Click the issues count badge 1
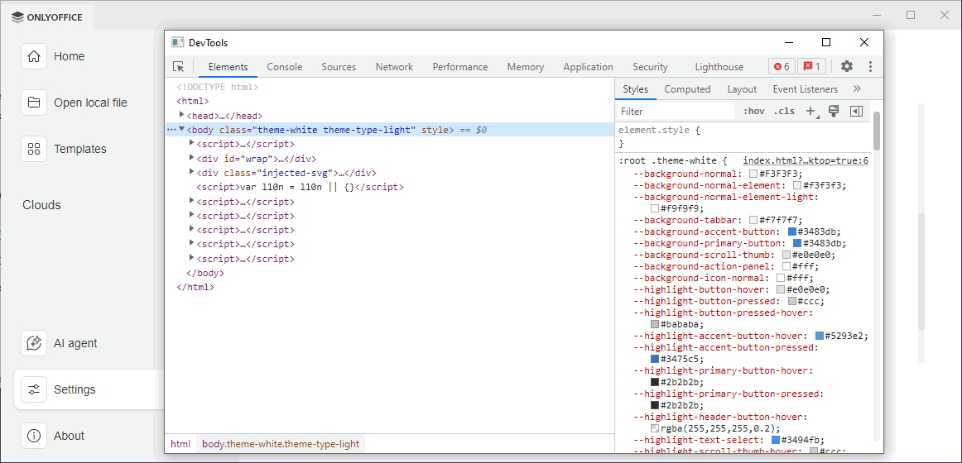The width and height of the screenshot is (962, 463). [x=811, y=67]
